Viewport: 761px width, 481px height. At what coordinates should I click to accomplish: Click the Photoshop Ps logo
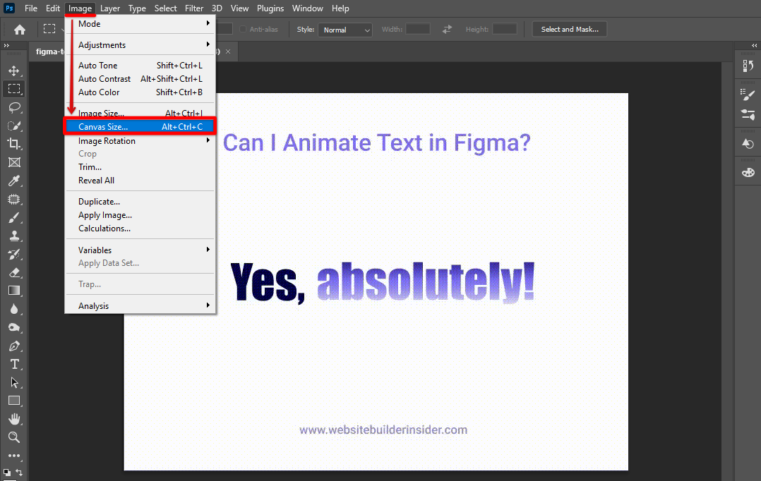[9, 8]
